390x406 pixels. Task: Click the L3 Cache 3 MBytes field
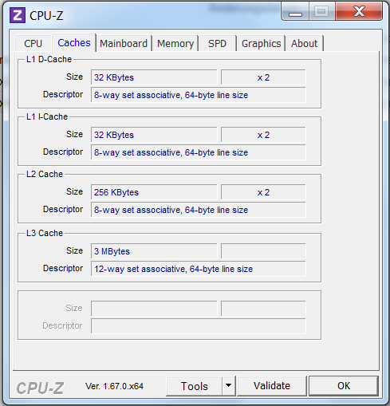click(154, 251)
